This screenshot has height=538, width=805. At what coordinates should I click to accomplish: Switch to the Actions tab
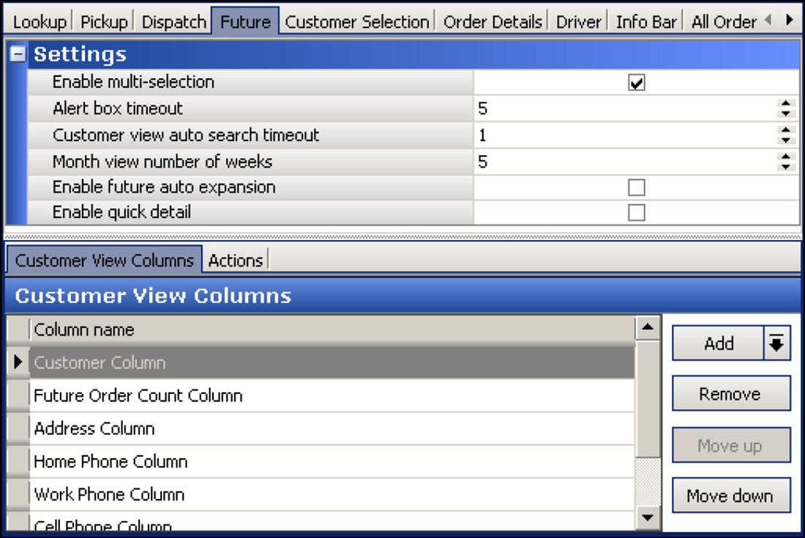click(x=236, y=260)
